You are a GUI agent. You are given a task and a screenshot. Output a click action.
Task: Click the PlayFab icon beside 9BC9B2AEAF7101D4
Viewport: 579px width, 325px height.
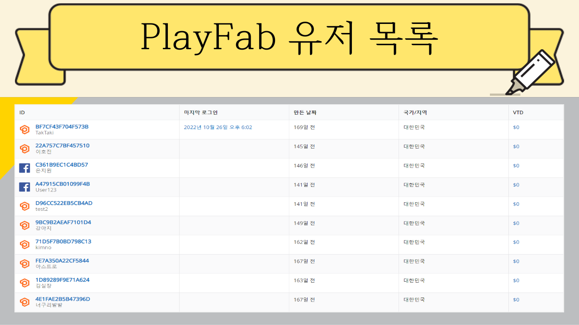(x=24, y=225)
